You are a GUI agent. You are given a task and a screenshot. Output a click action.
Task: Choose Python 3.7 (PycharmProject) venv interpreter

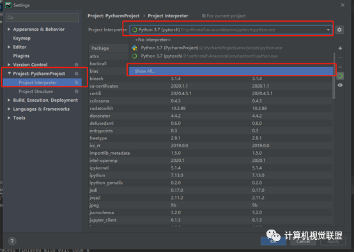tap(231, 48)
